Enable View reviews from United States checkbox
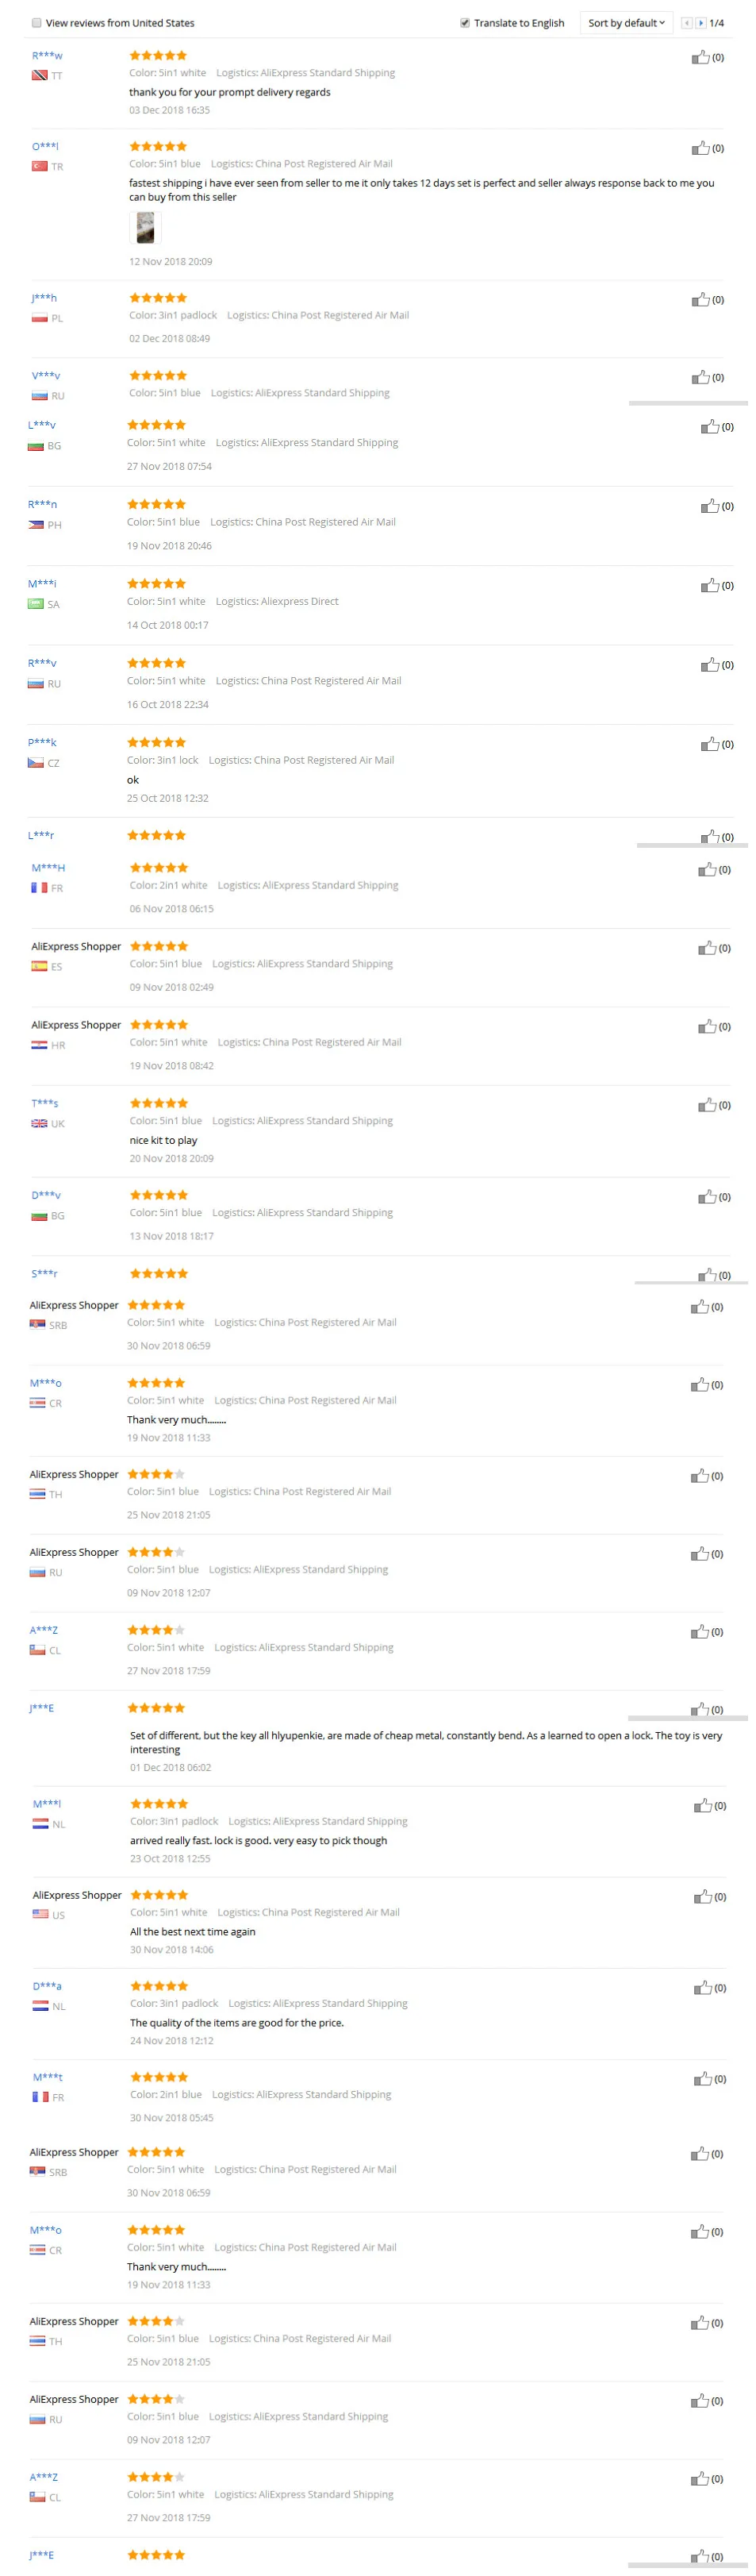Viewport: 756px width, 2576px height. click(37, 23)
